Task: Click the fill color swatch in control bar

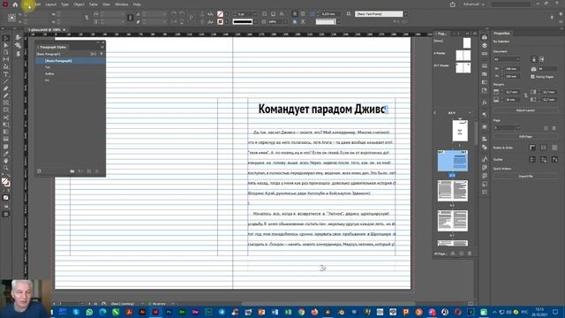Action: click(x=220, y=14)
